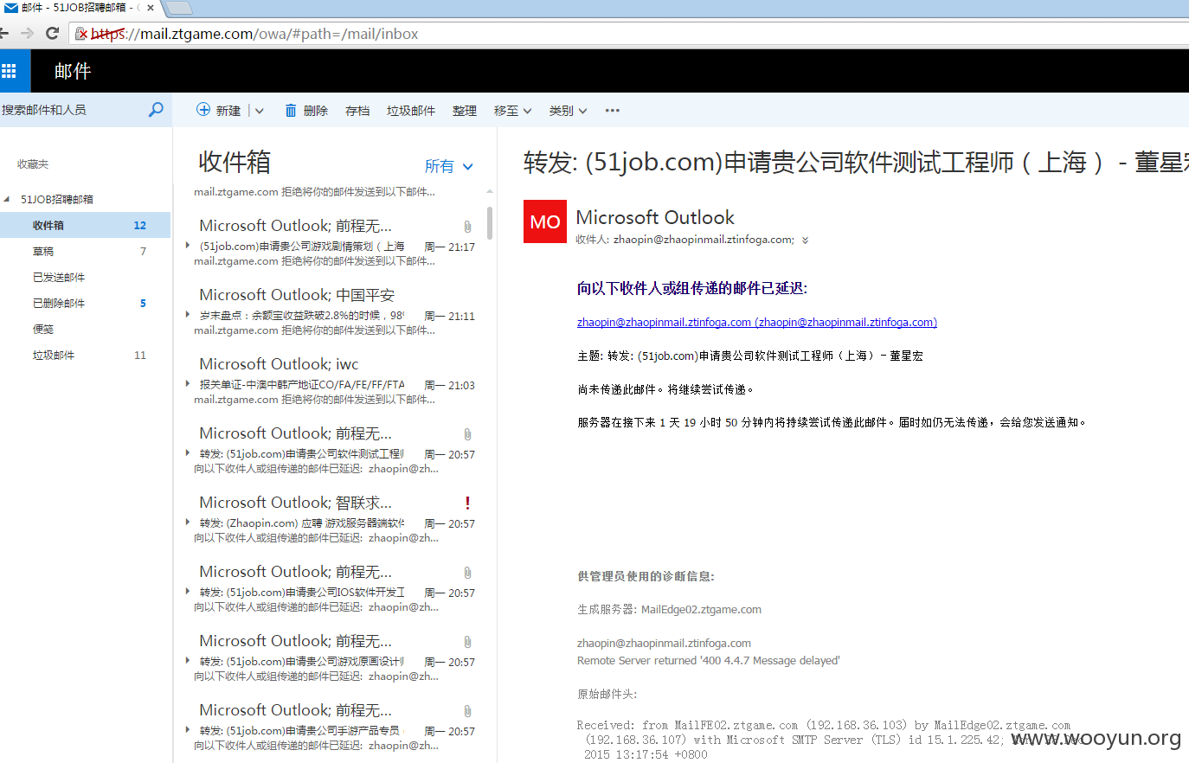Image resolution: width=1189 pixels, height=763 pixels.
Task: Expand conversation for Zhaopin.com 应聘 message
Action: (188, 523)
